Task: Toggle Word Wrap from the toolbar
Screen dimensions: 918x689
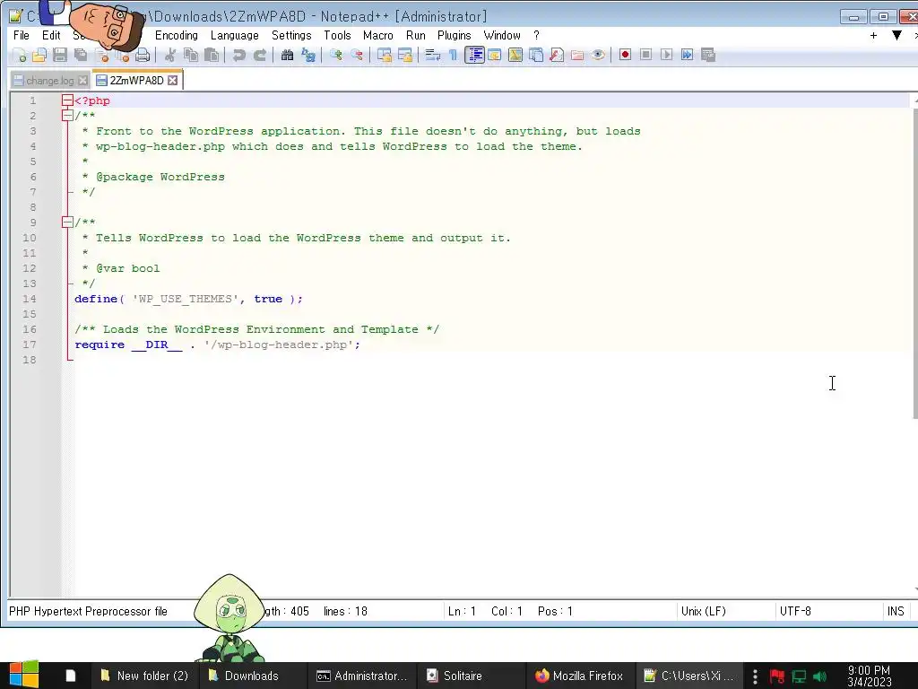Action: pyautogui.click(x=433, y=55)
